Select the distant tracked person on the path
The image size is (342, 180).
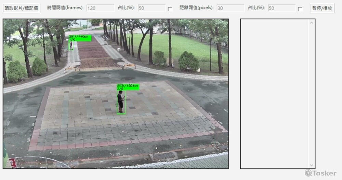71,45
